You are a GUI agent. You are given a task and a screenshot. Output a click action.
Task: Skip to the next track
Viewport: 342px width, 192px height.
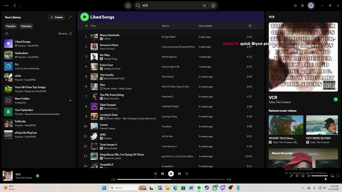pos(180,174)
